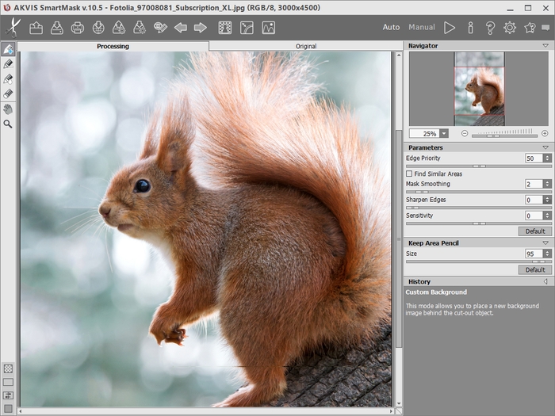Show or hide strokes with eye icon
The height and width of the screenshot is (416, 555).
[x=160, y=28]
